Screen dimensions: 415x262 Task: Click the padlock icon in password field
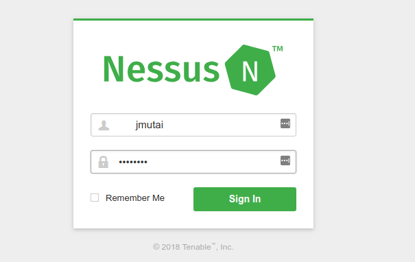[103, 162]
